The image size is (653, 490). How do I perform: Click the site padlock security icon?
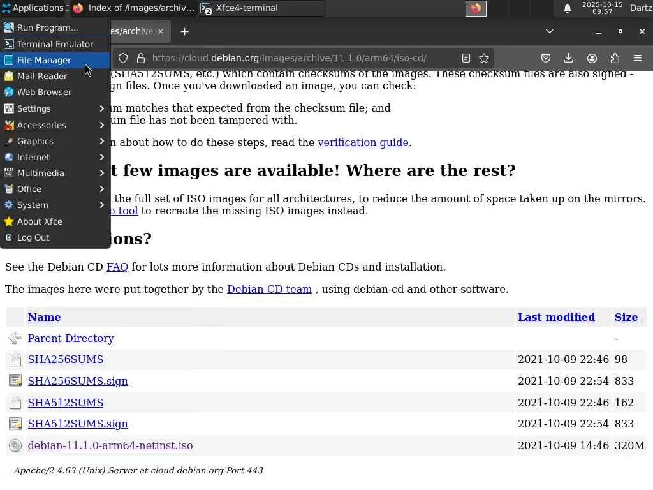(x=140, y=58)
